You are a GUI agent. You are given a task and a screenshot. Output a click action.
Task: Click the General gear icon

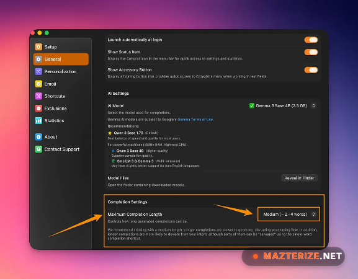pyautogui.click(x=38, y=59)
